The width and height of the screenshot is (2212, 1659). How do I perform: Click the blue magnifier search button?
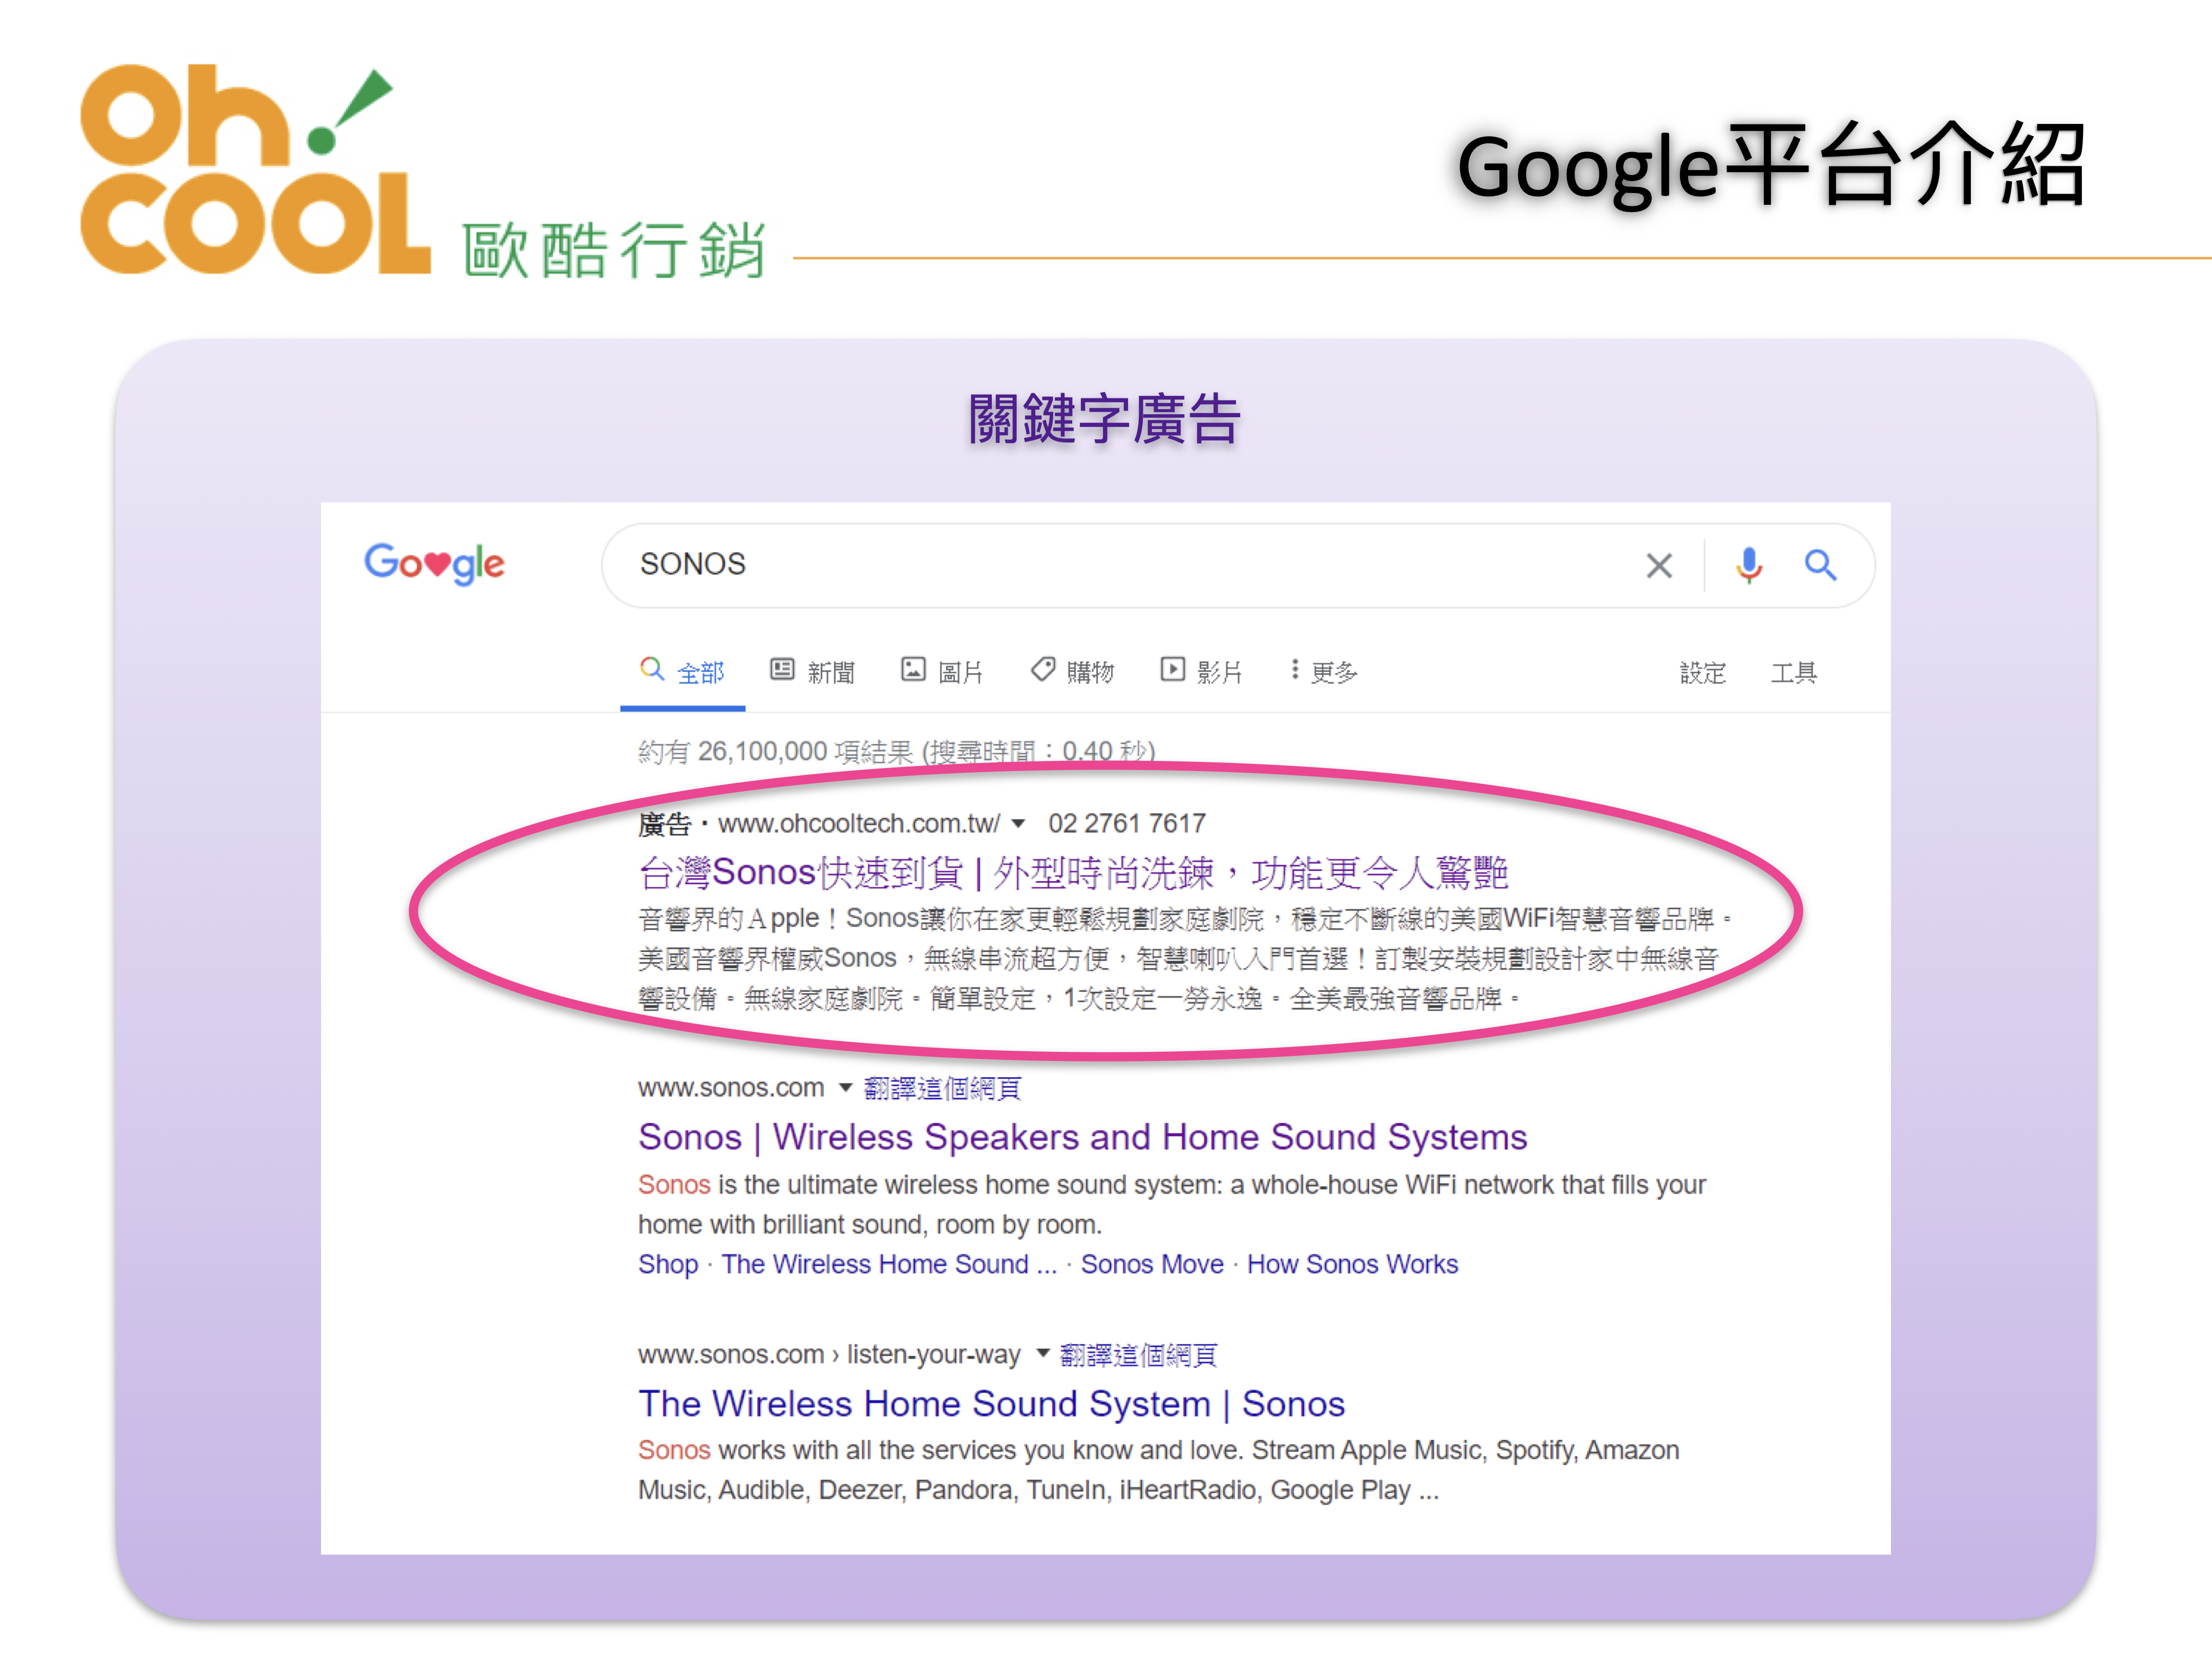pos(1820,566)
